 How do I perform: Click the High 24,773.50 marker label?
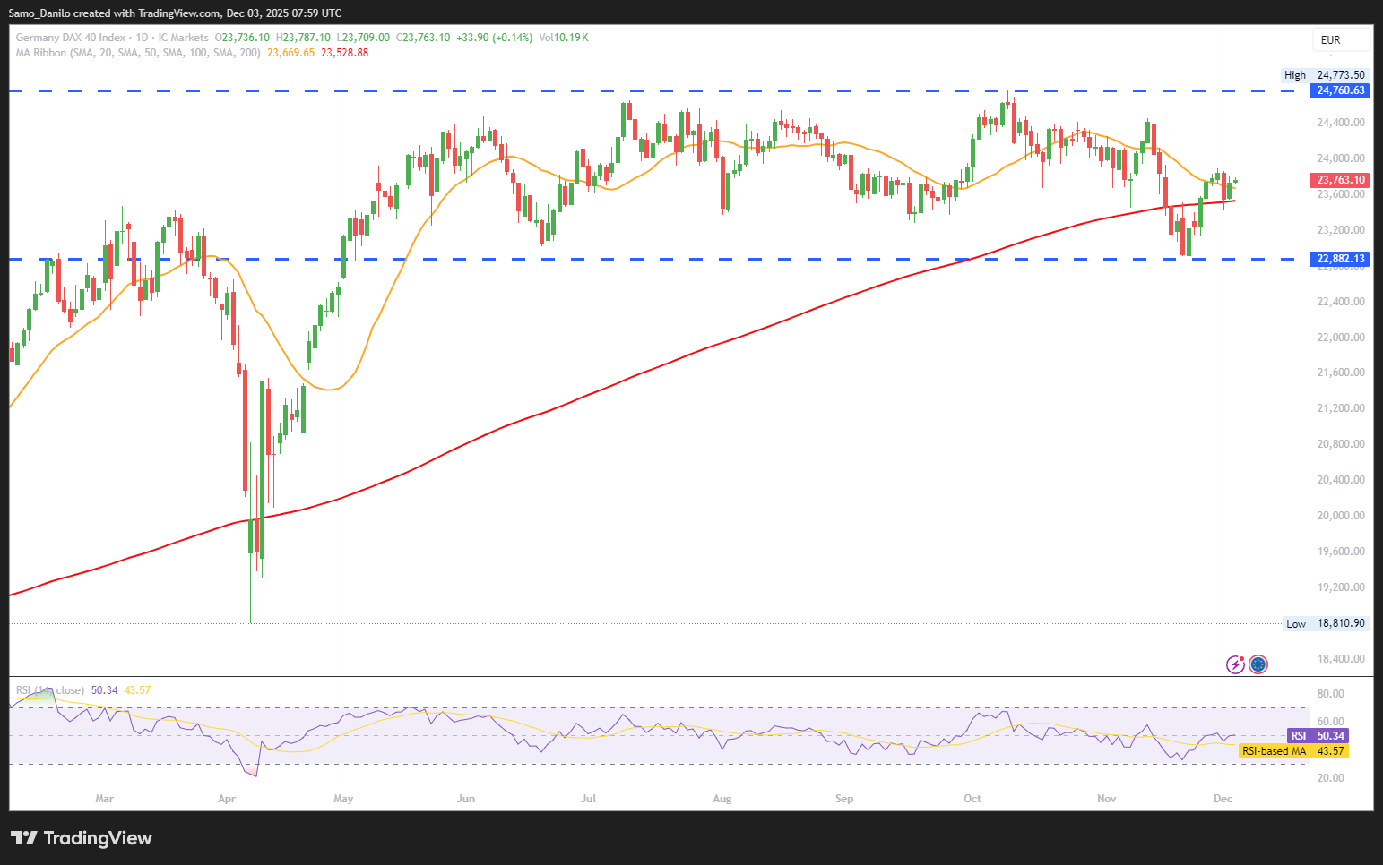pyautogui.click(x=1326, y=75)
